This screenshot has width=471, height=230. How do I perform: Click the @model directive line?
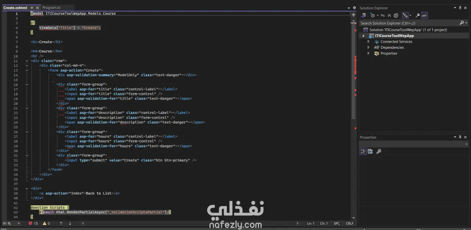point(73,14)
